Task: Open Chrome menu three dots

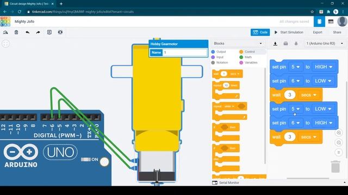Action: [343, 12]
